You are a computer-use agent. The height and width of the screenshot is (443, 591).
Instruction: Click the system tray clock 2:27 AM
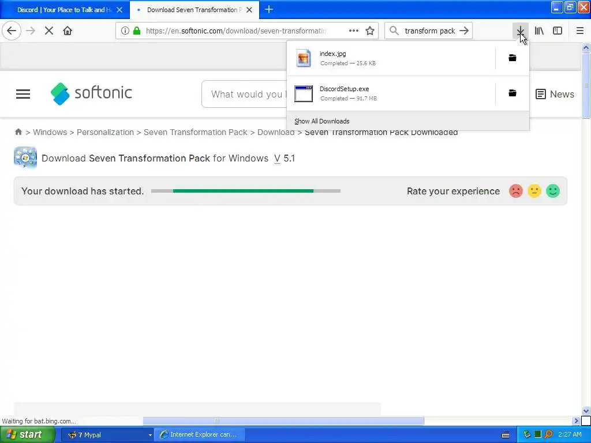point(570,435)
